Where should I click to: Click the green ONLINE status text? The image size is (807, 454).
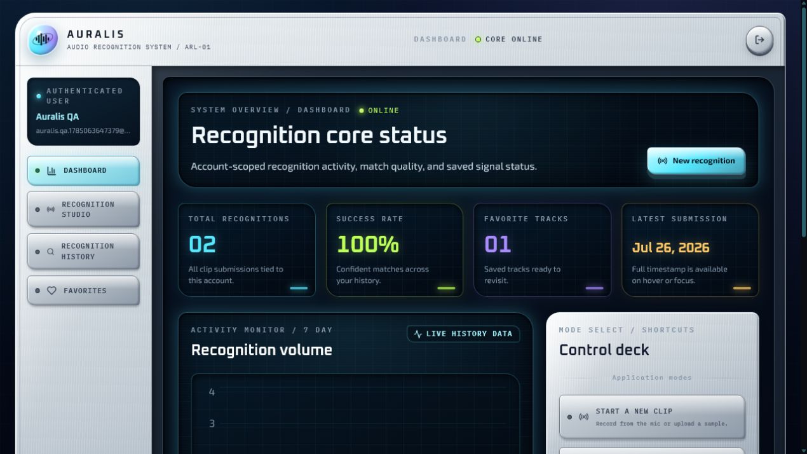pos(384,111)
